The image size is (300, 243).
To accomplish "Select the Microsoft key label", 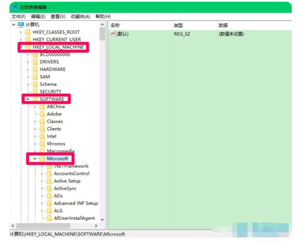I will pos(57,159).
